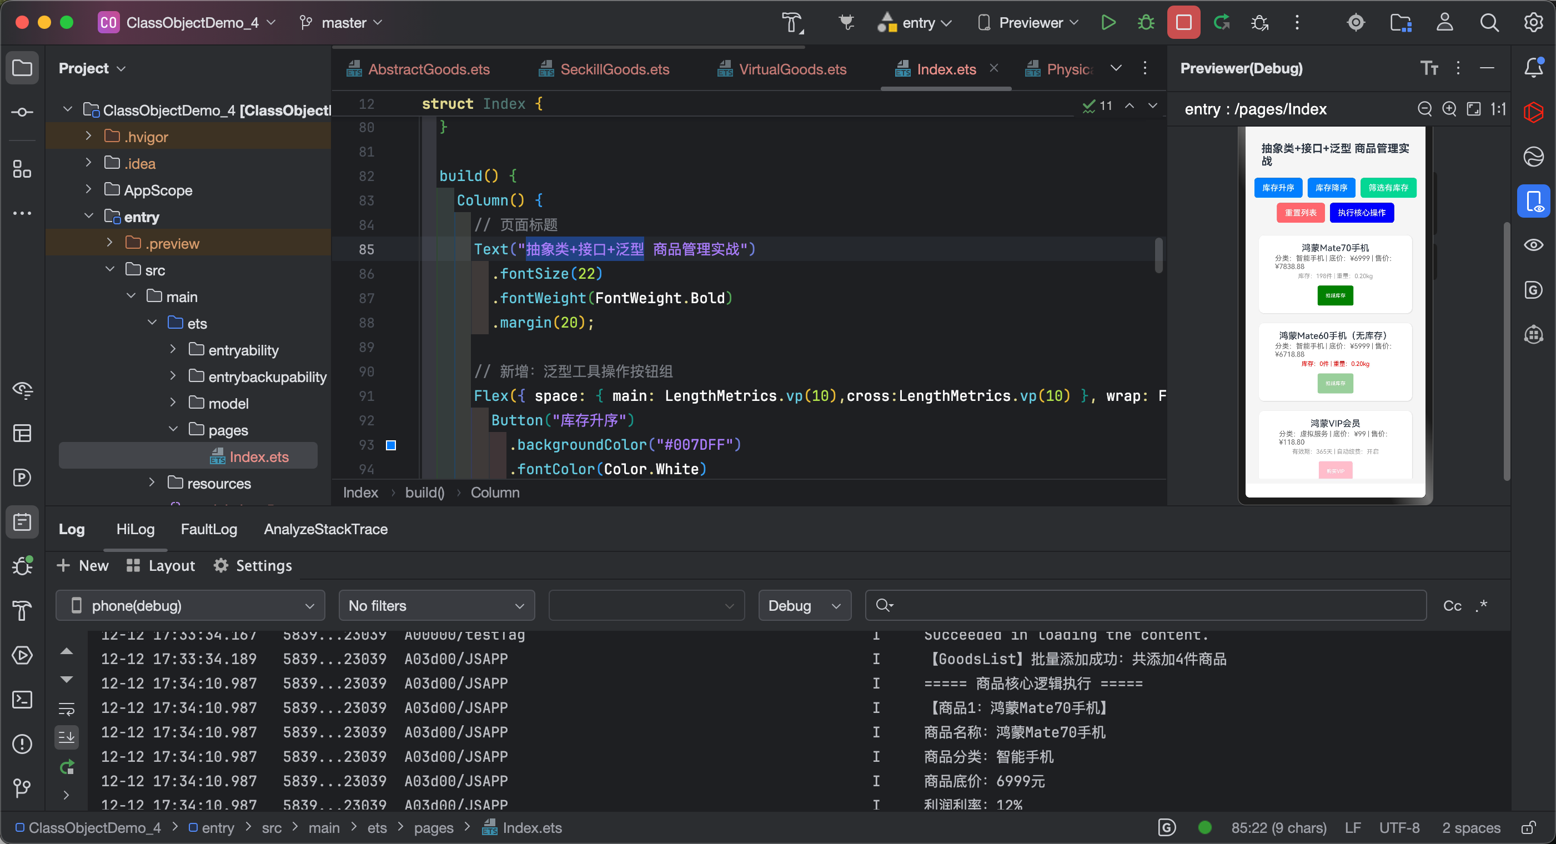
Task: Click the log Settings button
Action: [253, 566]
